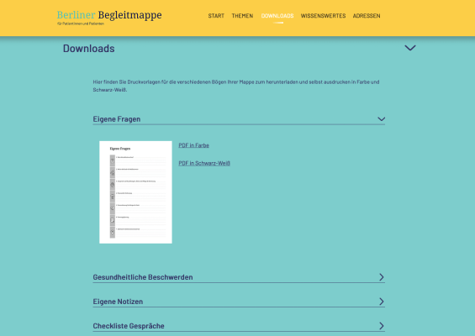
Task: Click the intro text about Druckvorlagen
Action: tap(236, 86)
